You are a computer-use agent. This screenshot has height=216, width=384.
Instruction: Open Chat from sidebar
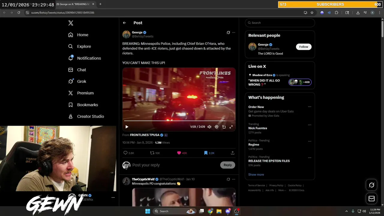77,70
